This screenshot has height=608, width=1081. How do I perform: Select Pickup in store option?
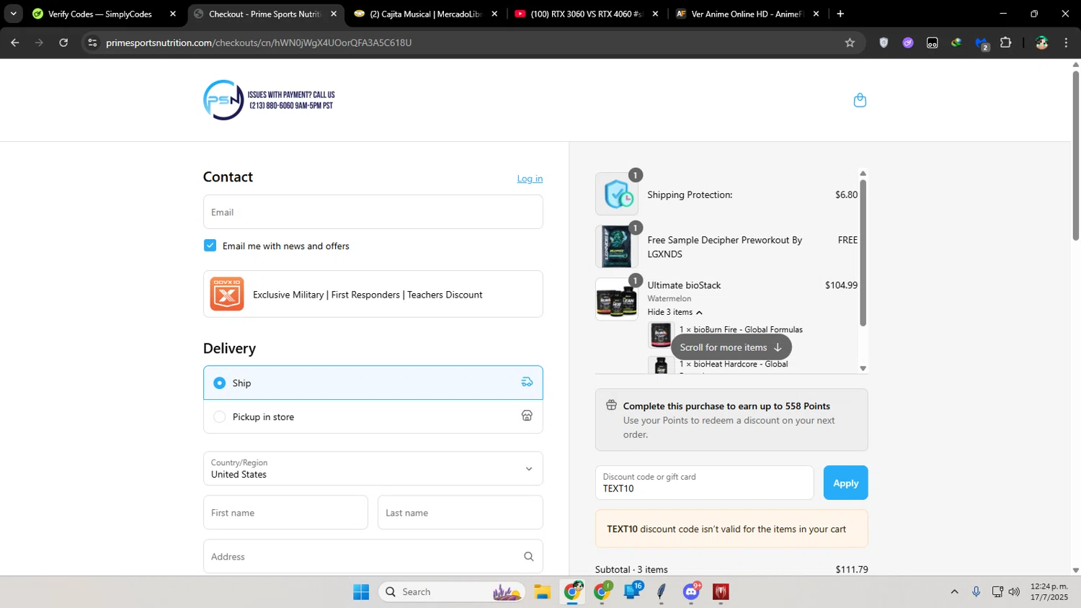coord(373,416)
